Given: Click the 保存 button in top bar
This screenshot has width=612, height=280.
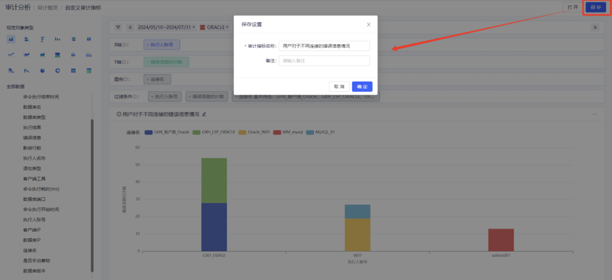Looking at the screenshot, I should click(596, 7).
